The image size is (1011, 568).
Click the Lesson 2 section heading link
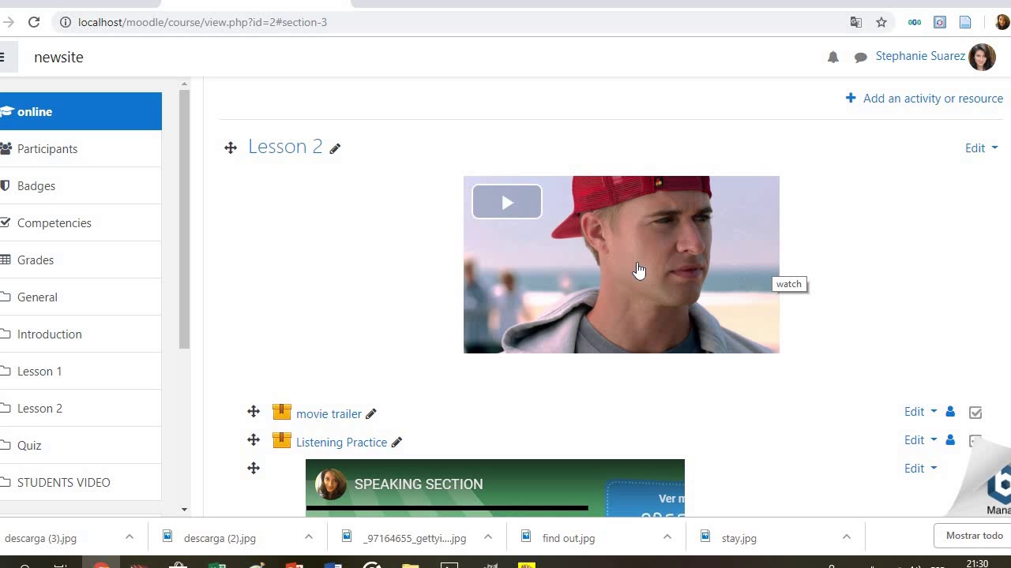[x=285, y=146]
